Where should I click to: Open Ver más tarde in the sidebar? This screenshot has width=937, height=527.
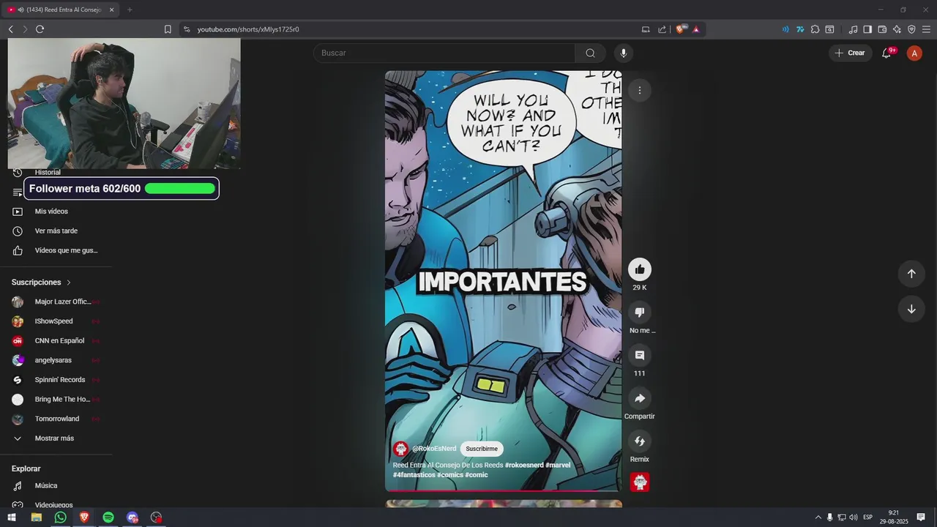pyautogui.click(x=57, y=231)
